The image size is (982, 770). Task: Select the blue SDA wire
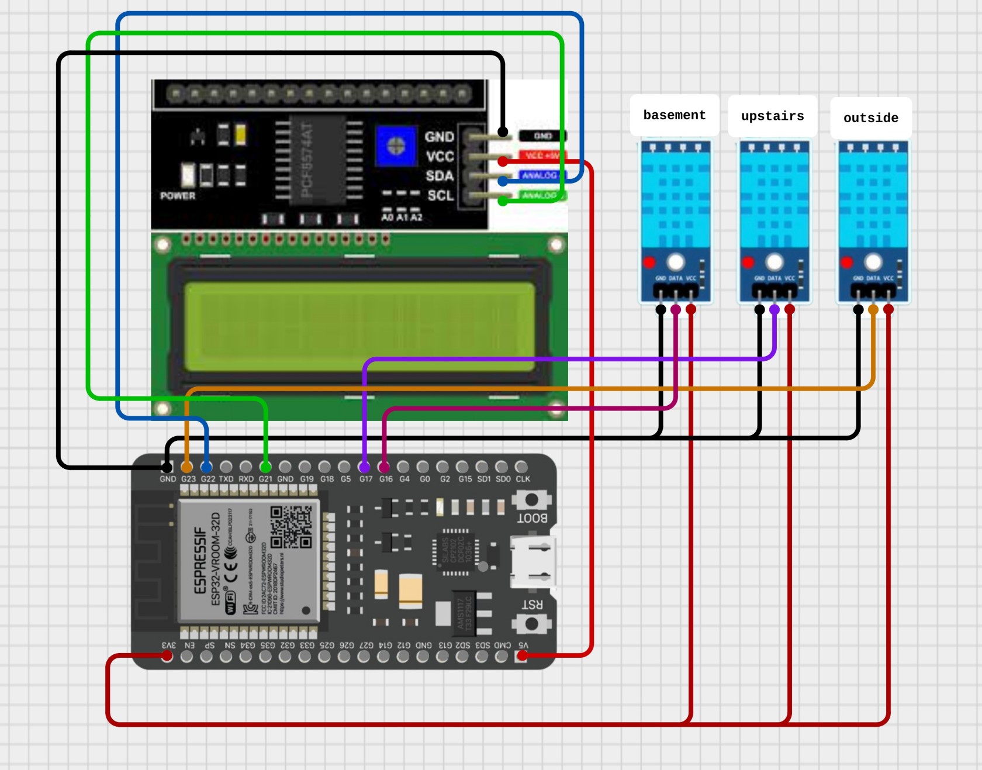(x=351, y=14)
